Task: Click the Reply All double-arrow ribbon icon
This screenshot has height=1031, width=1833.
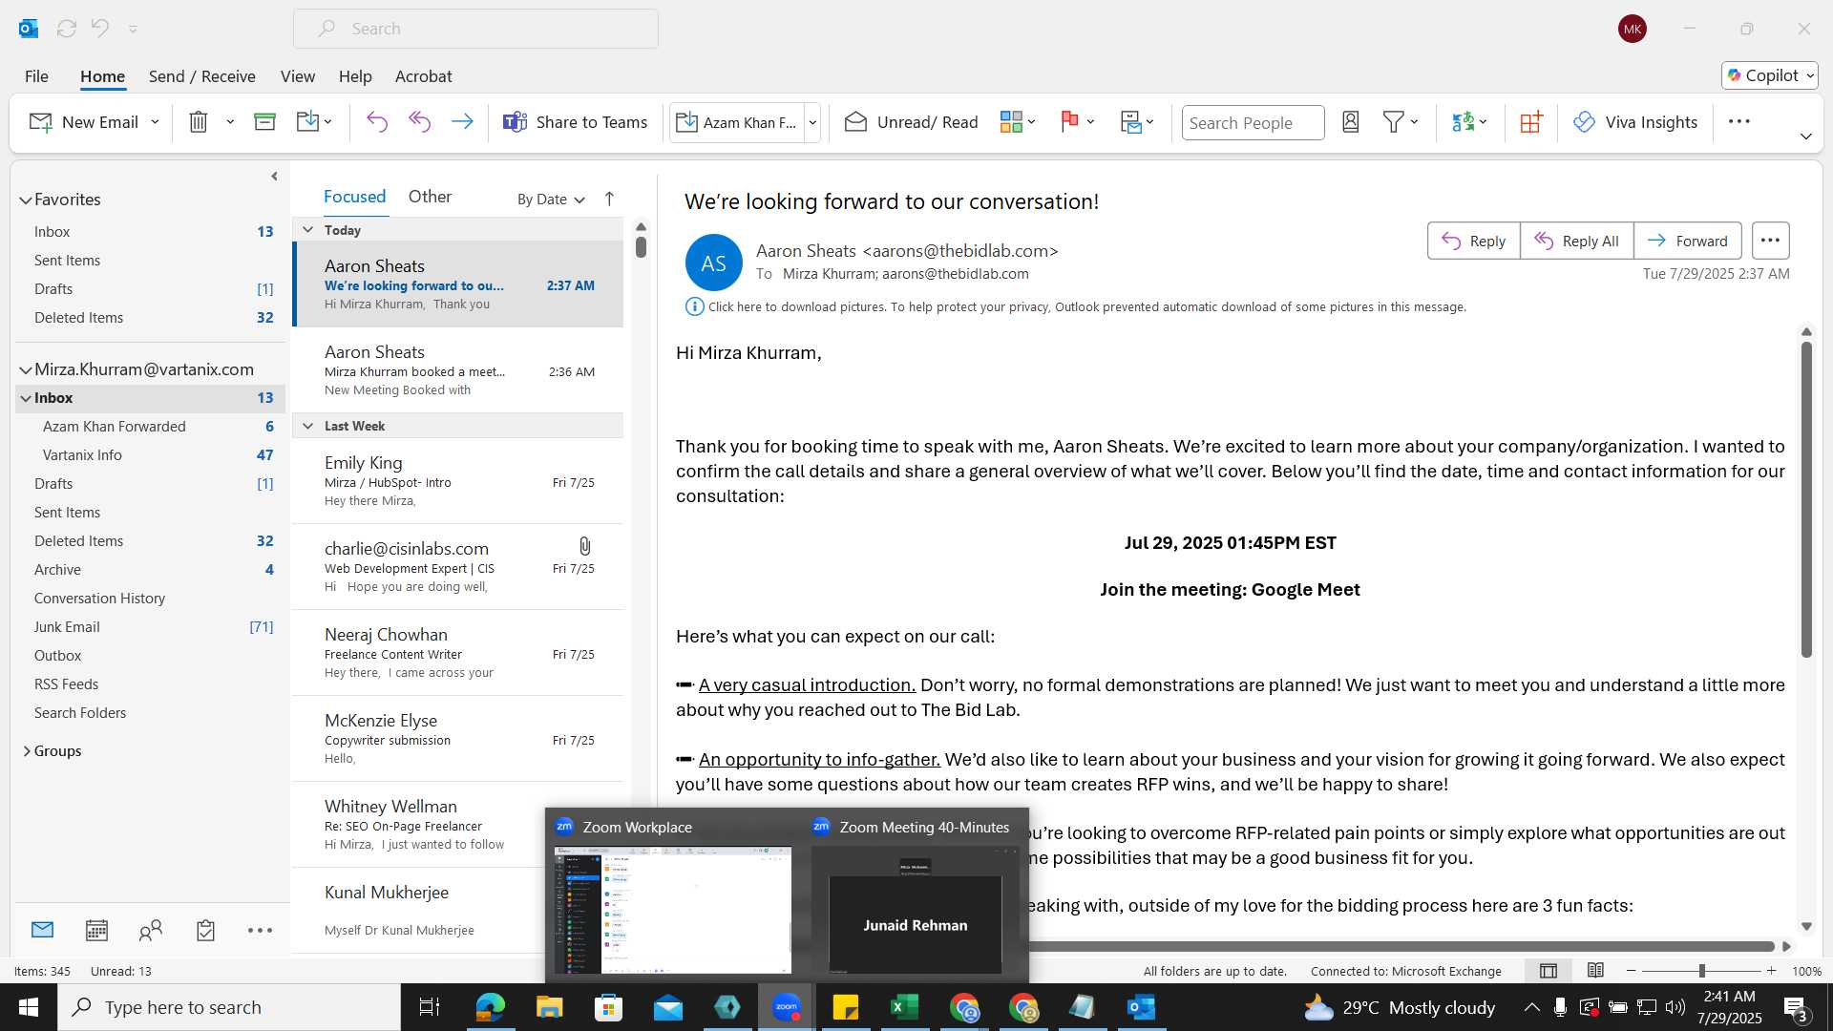Action: click(420, 122)
